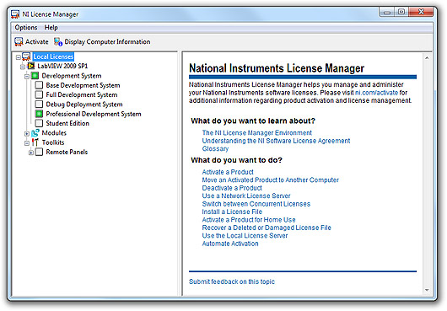Click the Full Development System status box
Viewport: 447px width, 311px height.
pyautogui.click(x=39, y=94)
